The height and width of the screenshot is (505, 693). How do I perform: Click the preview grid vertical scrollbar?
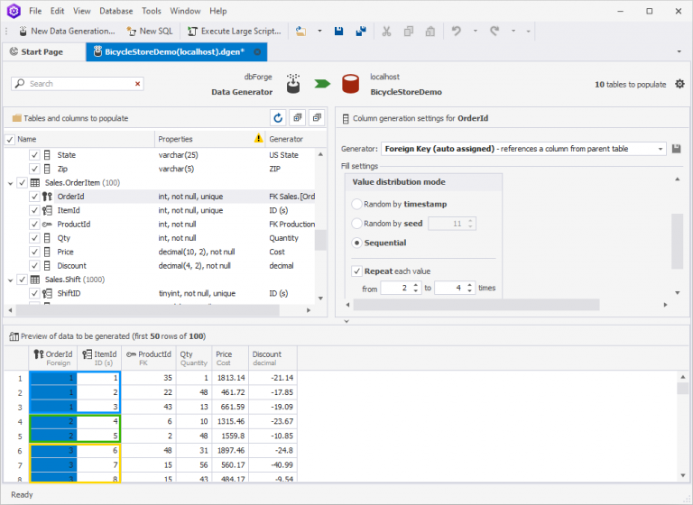coord(683,389)
